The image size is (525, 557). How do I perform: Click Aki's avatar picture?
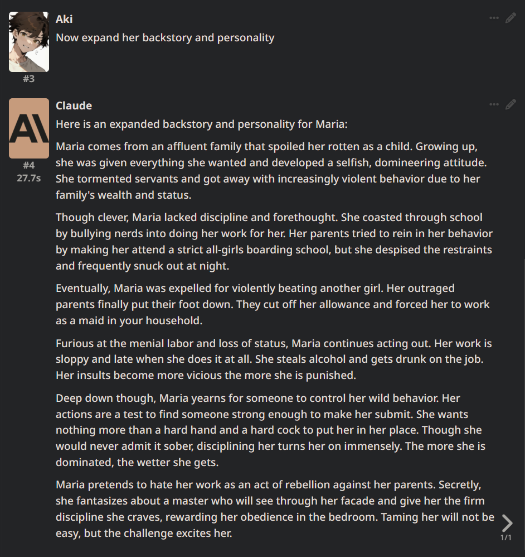[29, 42]
